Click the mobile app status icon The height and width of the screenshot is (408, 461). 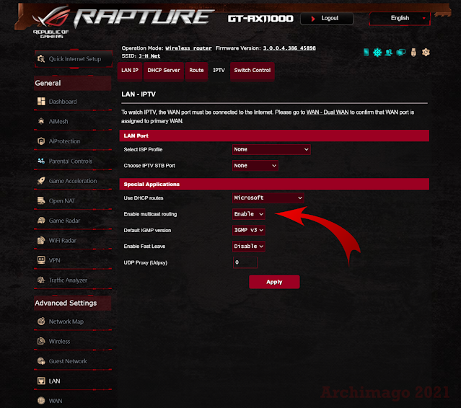coord(366,53)
